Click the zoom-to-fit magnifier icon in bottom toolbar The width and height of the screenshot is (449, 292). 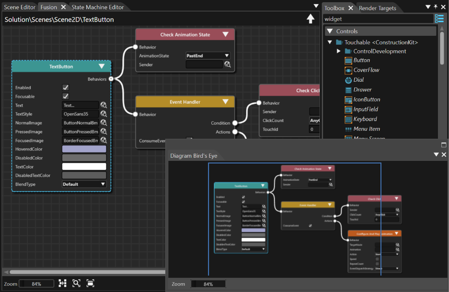[x=76, y=284]
